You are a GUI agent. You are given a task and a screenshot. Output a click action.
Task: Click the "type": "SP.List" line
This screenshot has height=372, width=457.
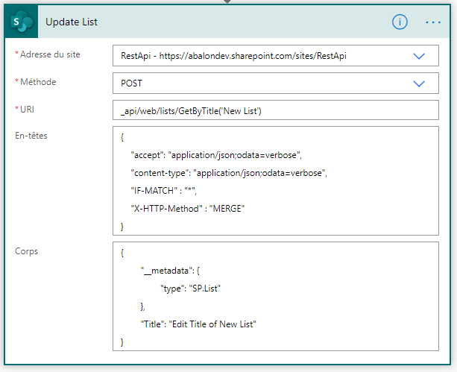(x=190, y=289)
